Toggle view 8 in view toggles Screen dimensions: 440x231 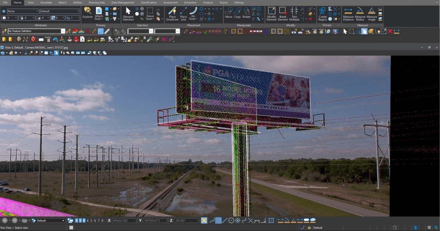pos(102,221)
